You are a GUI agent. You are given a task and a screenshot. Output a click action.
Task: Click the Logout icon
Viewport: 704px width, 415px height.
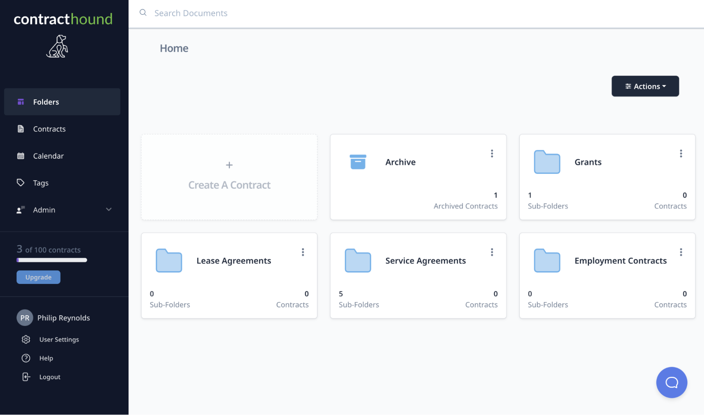26,377
